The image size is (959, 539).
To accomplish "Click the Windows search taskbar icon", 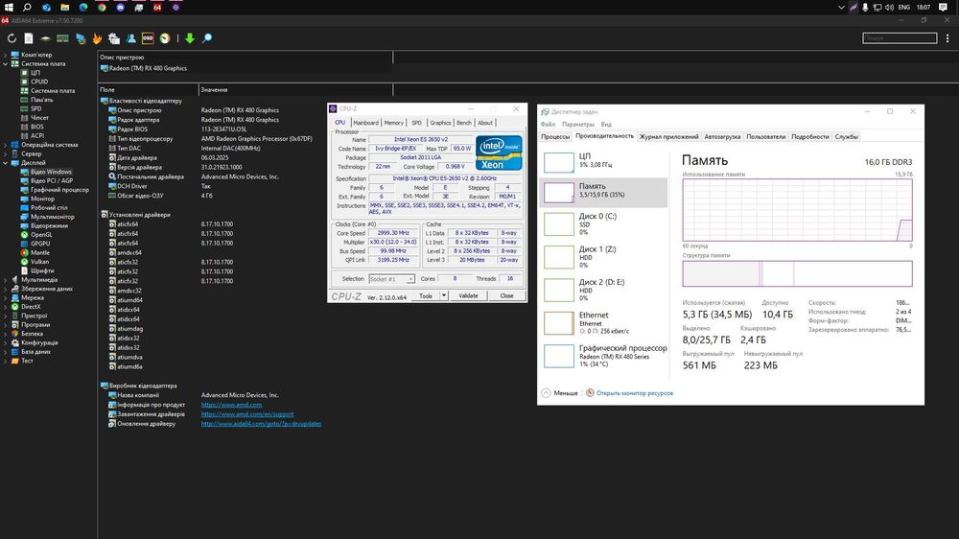I will (27, 8).
